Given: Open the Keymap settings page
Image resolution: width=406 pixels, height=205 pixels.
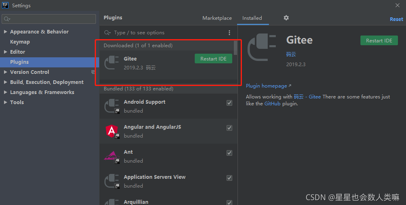Looking at the screenshot, I should coord(20,42).
